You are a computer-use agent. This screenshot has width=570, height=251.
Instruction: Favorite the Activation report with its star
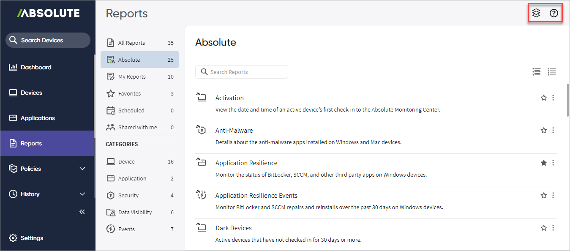point(544,98)
